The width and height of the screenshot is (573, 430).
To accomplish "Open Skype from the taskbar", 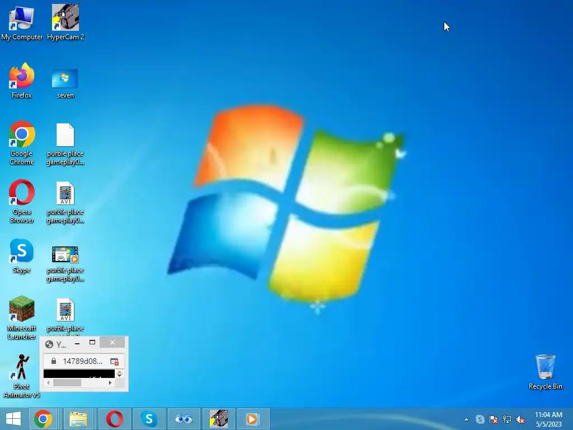I will (149, 419).
